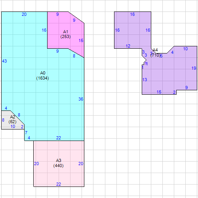Click the 22 dimension on A3's bottom edge
This screenshot has width=198, height=198.
tap(59, 184)
